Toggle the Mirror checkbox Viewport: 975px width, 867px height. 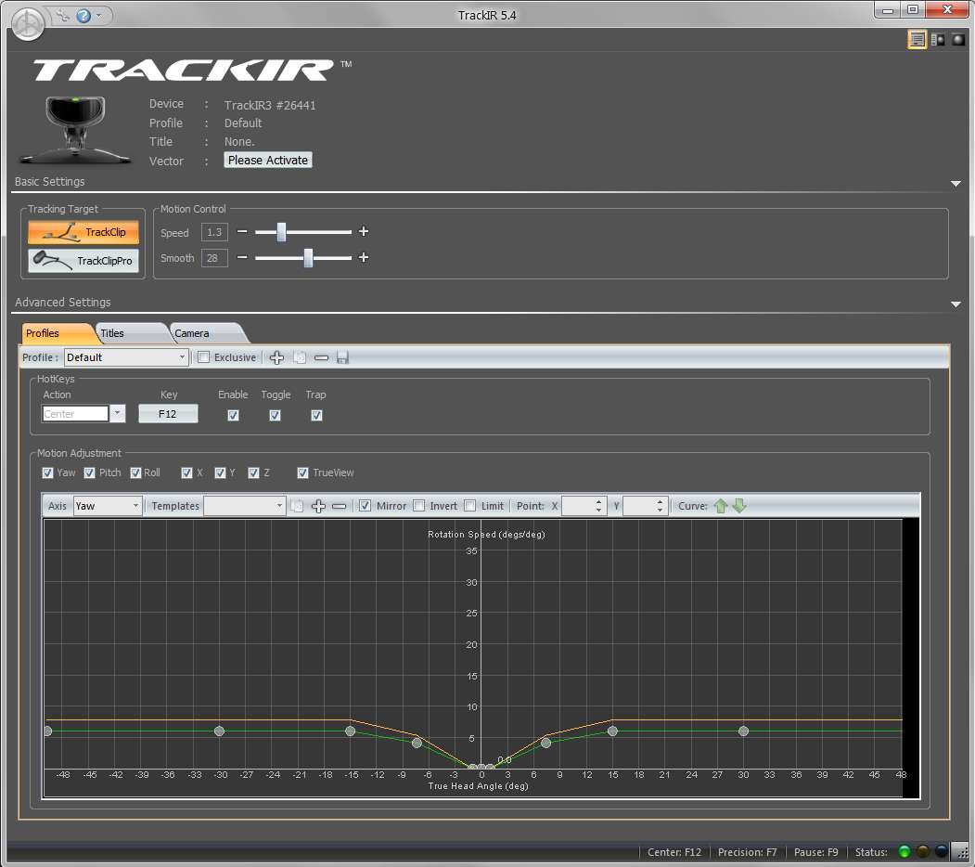365,505
